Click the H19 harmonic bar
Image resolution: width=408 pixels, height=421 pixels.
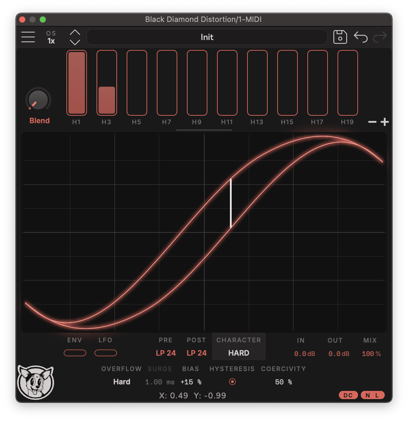(348, 83)
